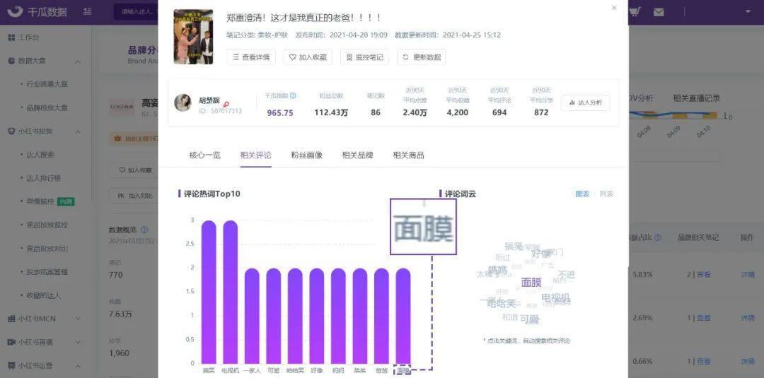This screenshot has width=764, height=378.
Task: Expand the 小红书MCN sidebar section
Action: coord(78,319)
